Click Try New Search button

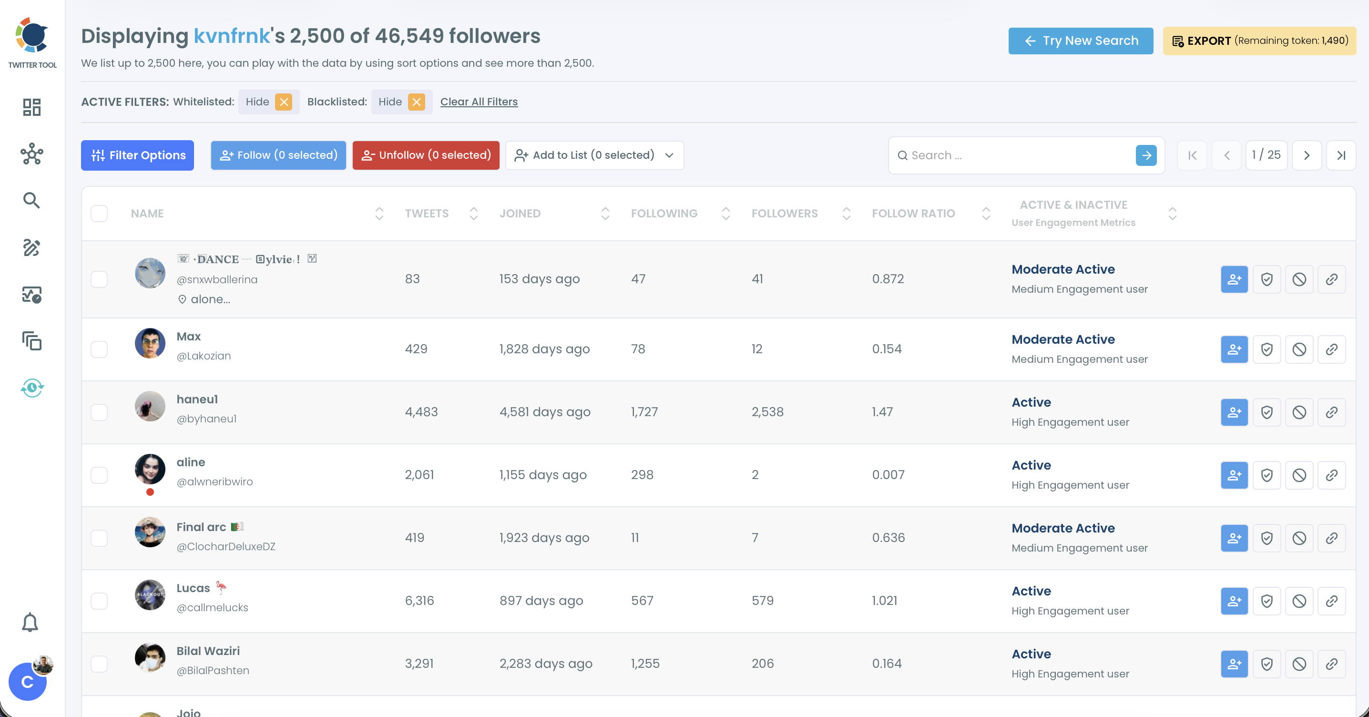pos(1081,41)
